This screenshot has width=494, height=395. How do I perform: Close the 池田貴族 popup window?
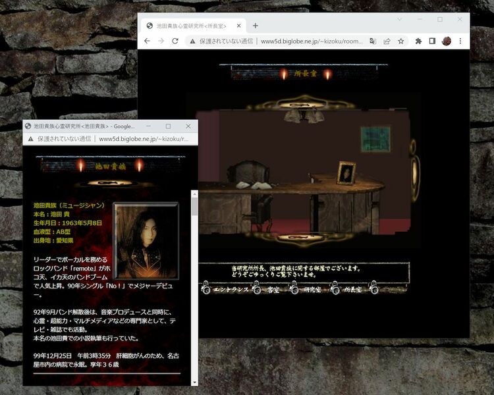(188, 126)
